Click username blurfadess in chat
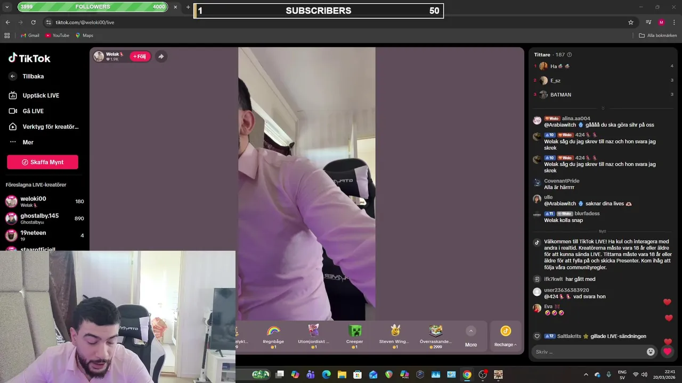 tap(587, 213)
